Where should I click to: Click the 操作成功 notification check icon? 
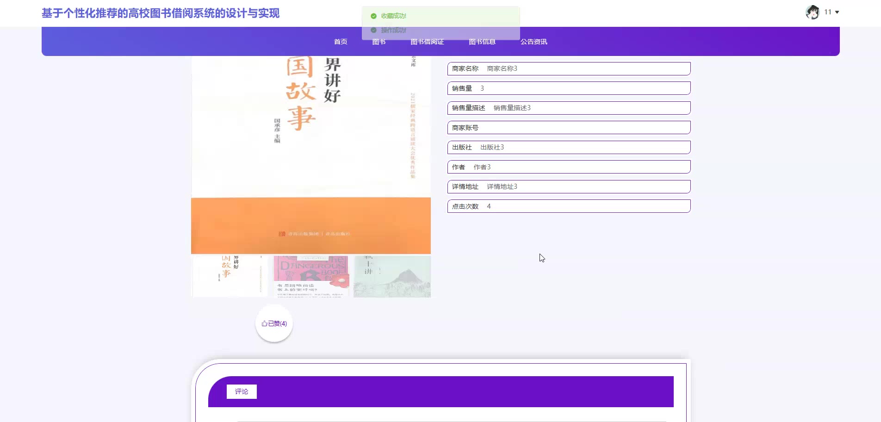click(x=373, y=30)
